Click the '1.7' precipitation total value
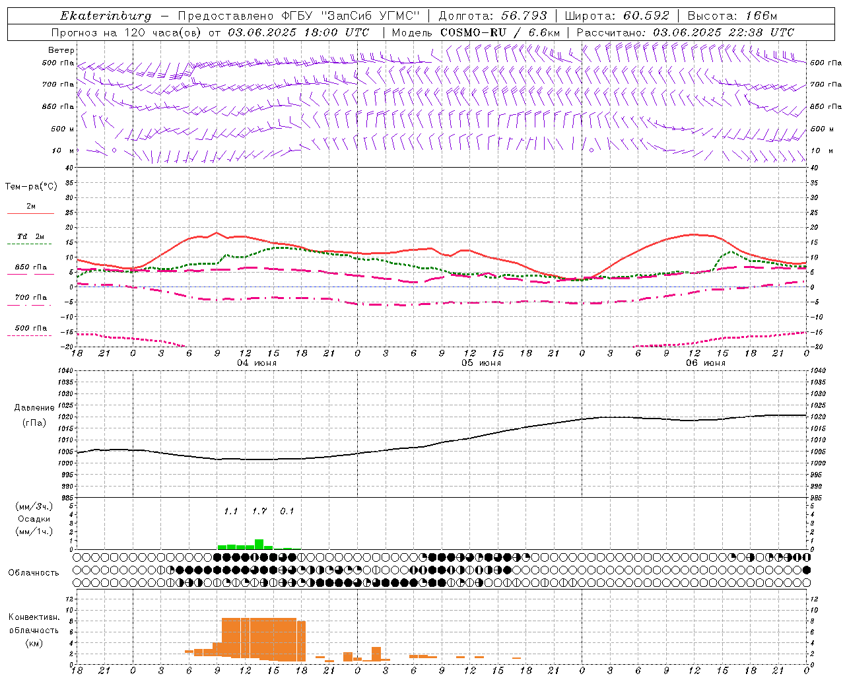845x676 pixels. coord(259,512)
